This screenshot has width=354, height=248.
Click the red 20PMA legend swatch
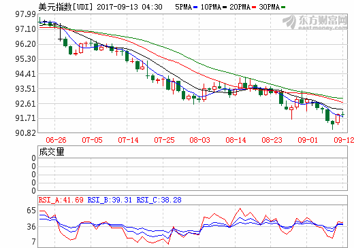[254, 7]
